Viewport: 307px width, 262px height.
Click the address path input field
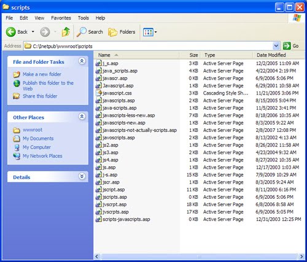[152, 46]
